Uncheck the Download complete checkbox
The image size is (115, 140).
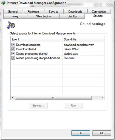(13, 45)
